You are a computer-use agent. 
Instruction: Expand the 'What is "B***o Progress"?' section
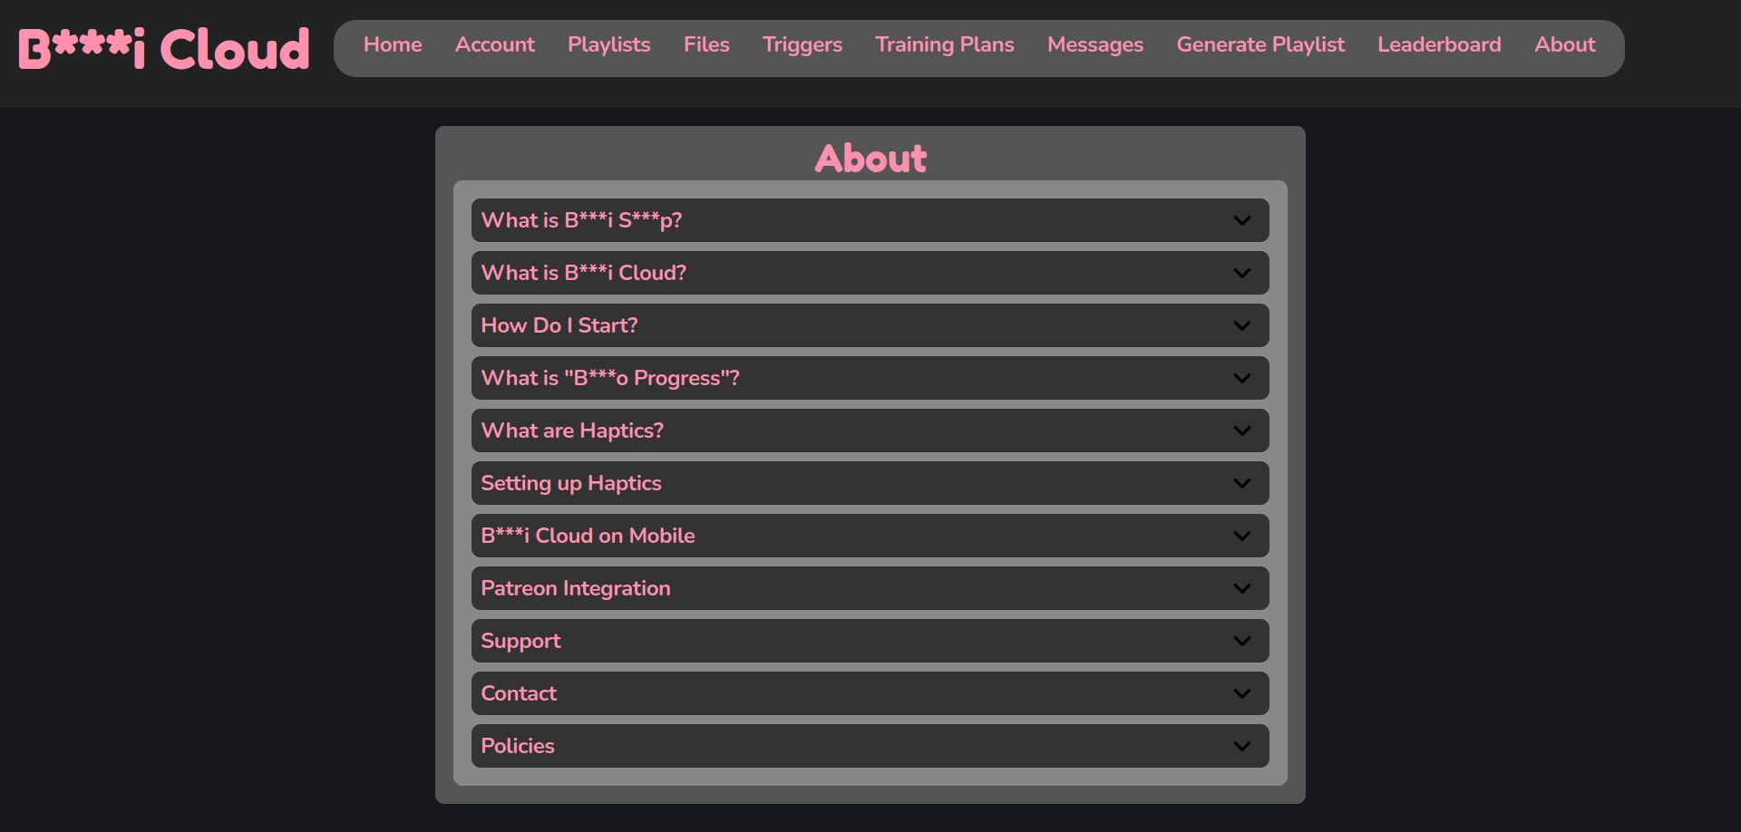870,378
